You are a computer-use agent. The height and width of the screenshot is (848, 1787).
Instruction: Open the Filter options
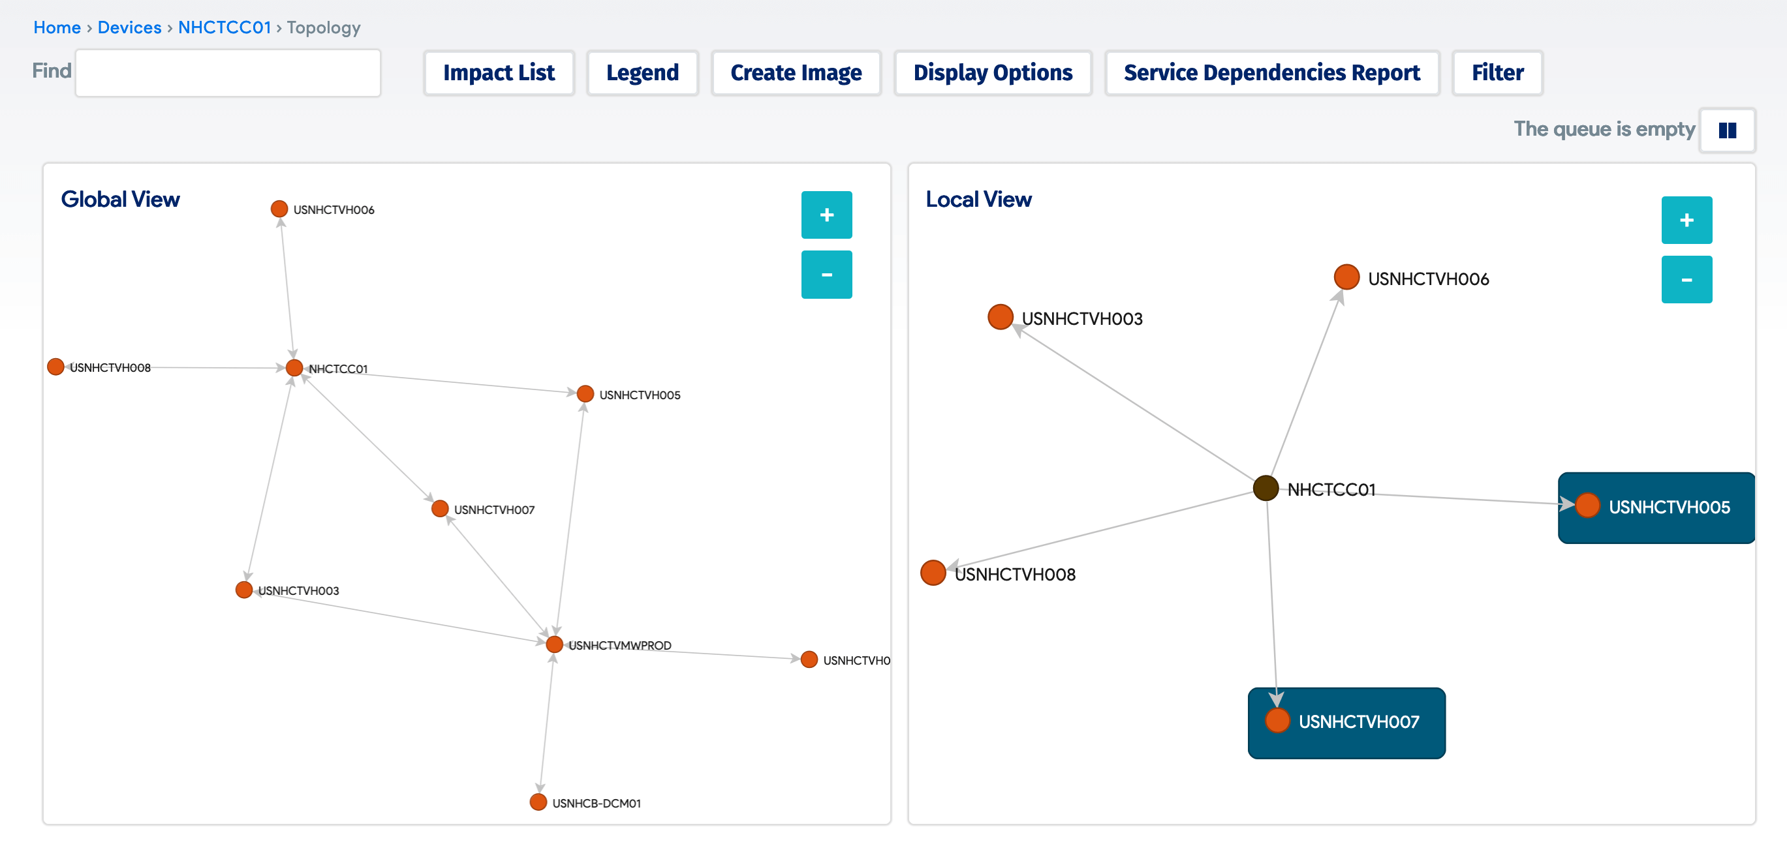point(1497,72)
